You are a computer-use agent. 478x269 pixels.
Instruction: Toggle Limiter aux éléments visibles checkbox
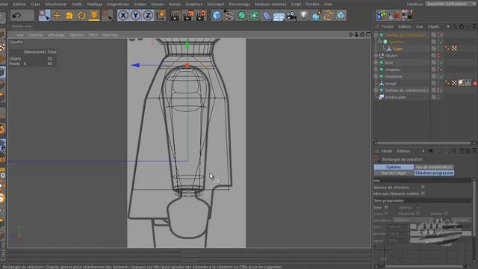(x=423, y=194)
